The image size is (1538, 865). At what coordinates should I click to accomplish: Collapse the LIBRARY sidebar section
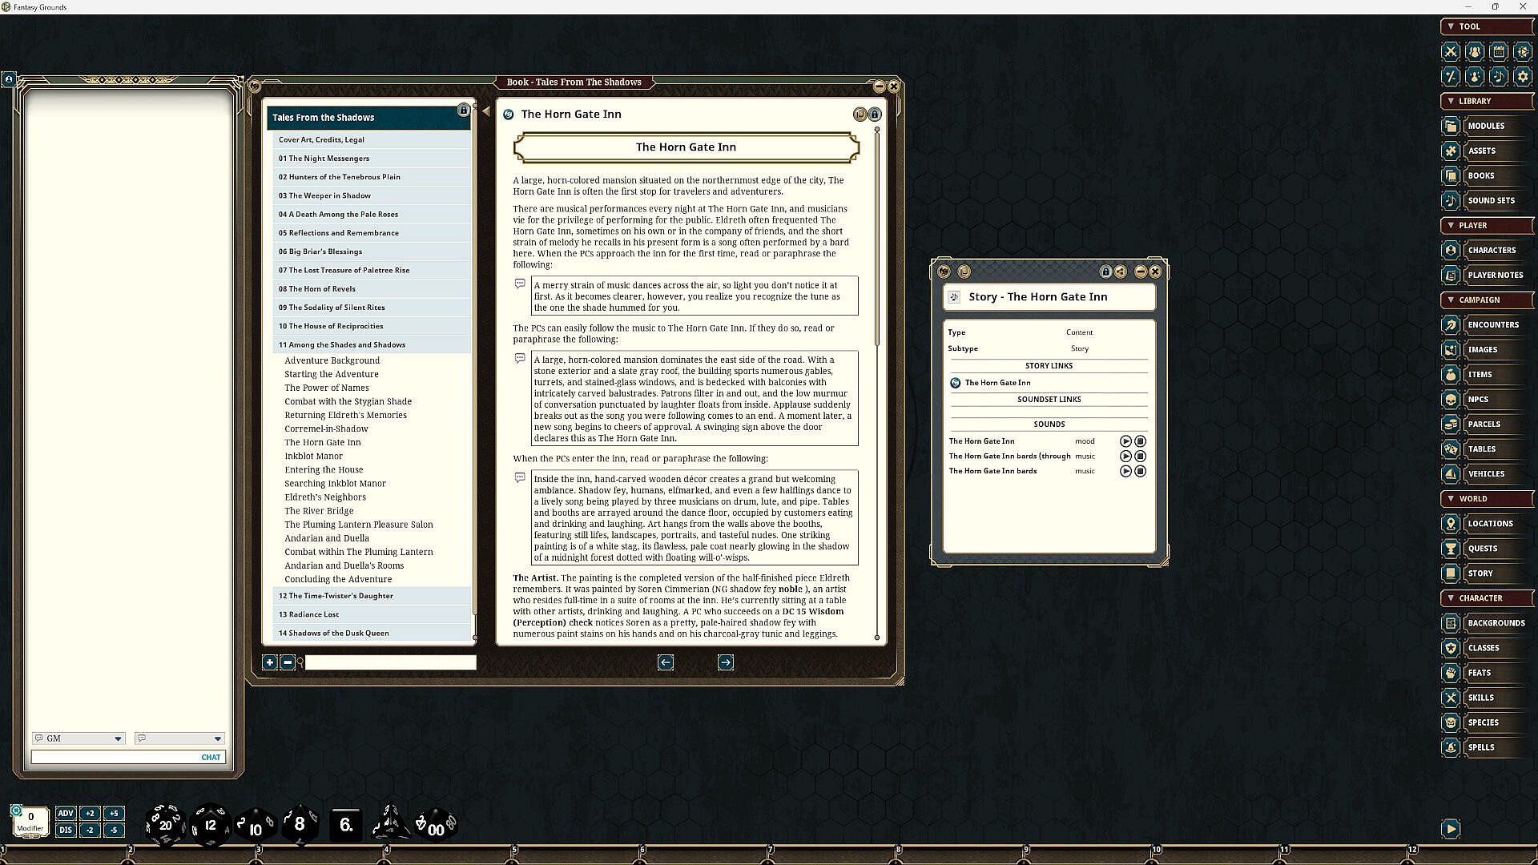[x=1451, y=101]
